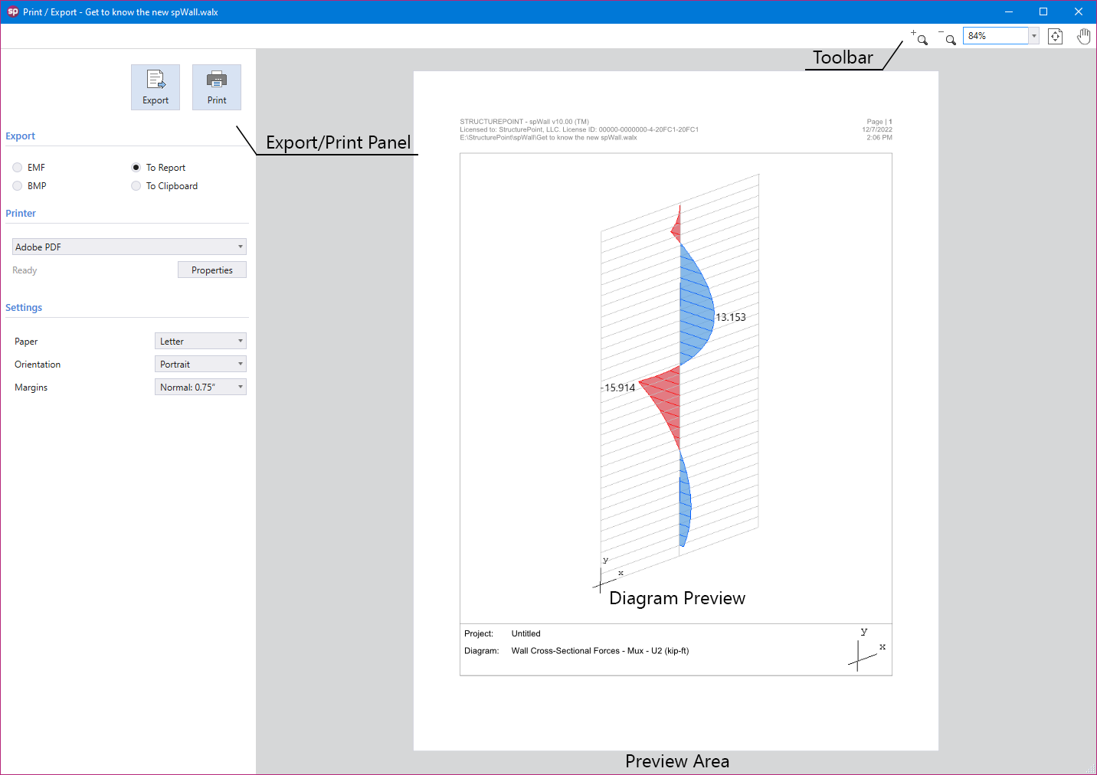This screenshot has height=775, width=1097.
Task: Enable the To Report option
Action: (x=136, y=167)
